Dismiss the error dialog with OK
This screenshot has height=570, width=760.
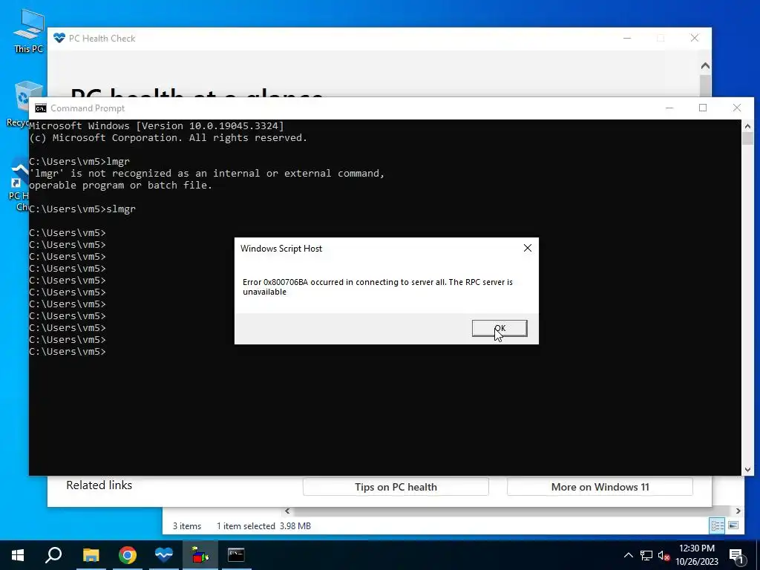(x=499, y=328)
